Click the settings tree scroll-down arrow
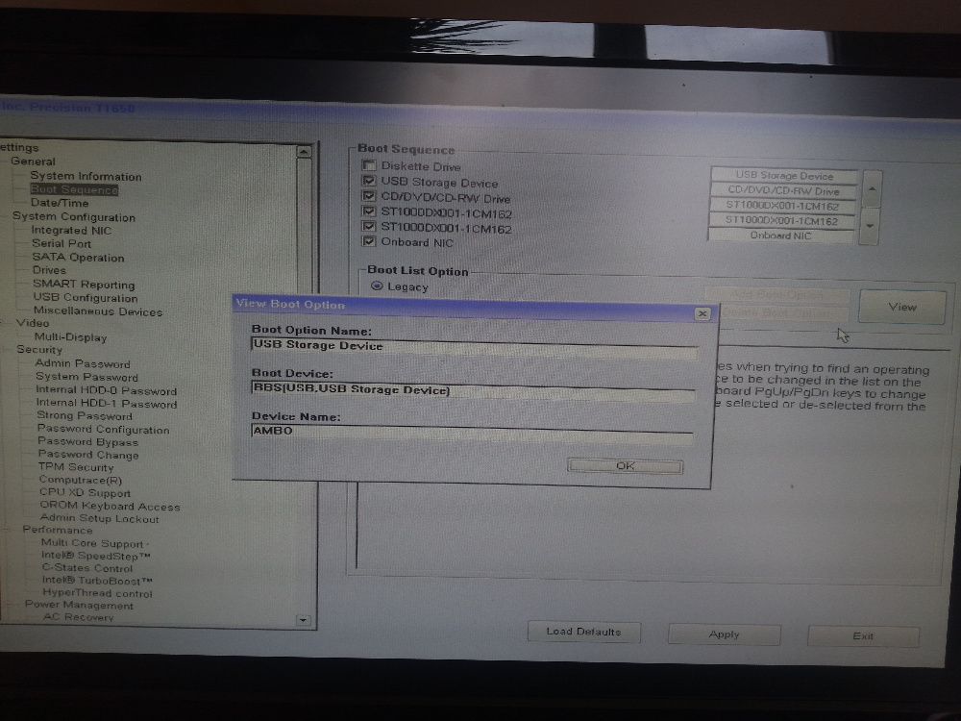The width and height of the screenshot is (961, 721). pyautogui.click(x=304, y=621)
